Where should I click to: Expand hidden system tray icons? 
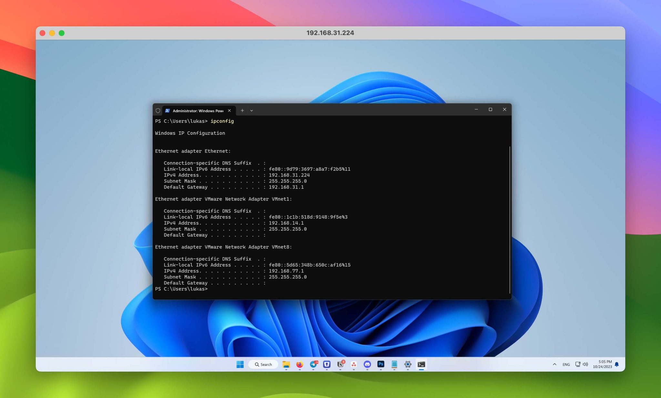554,364
